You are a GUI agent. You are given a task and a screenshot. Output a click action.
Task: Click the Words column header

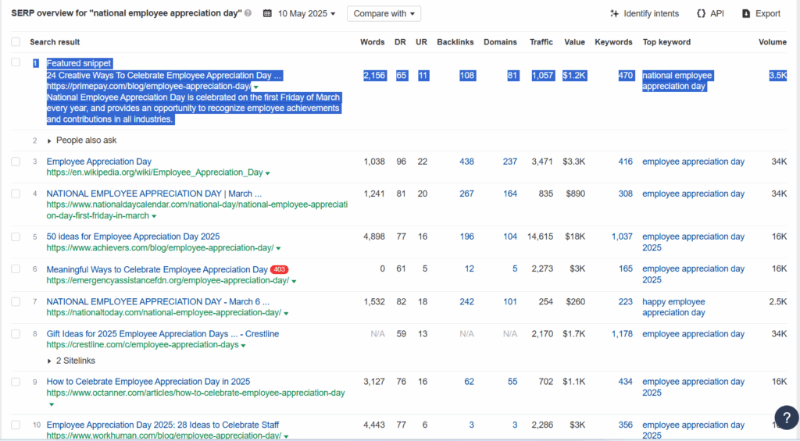click(373, 42)
